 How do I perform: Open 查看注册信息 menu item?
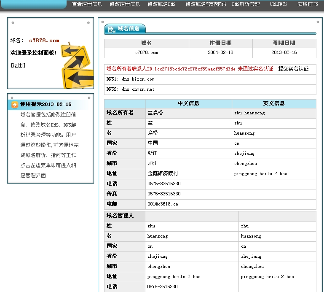pyautogui.click(x=87, y=4)
